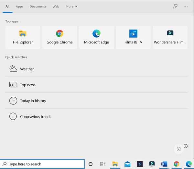
Task: Open Top news quick search
Action: (28, 85)
